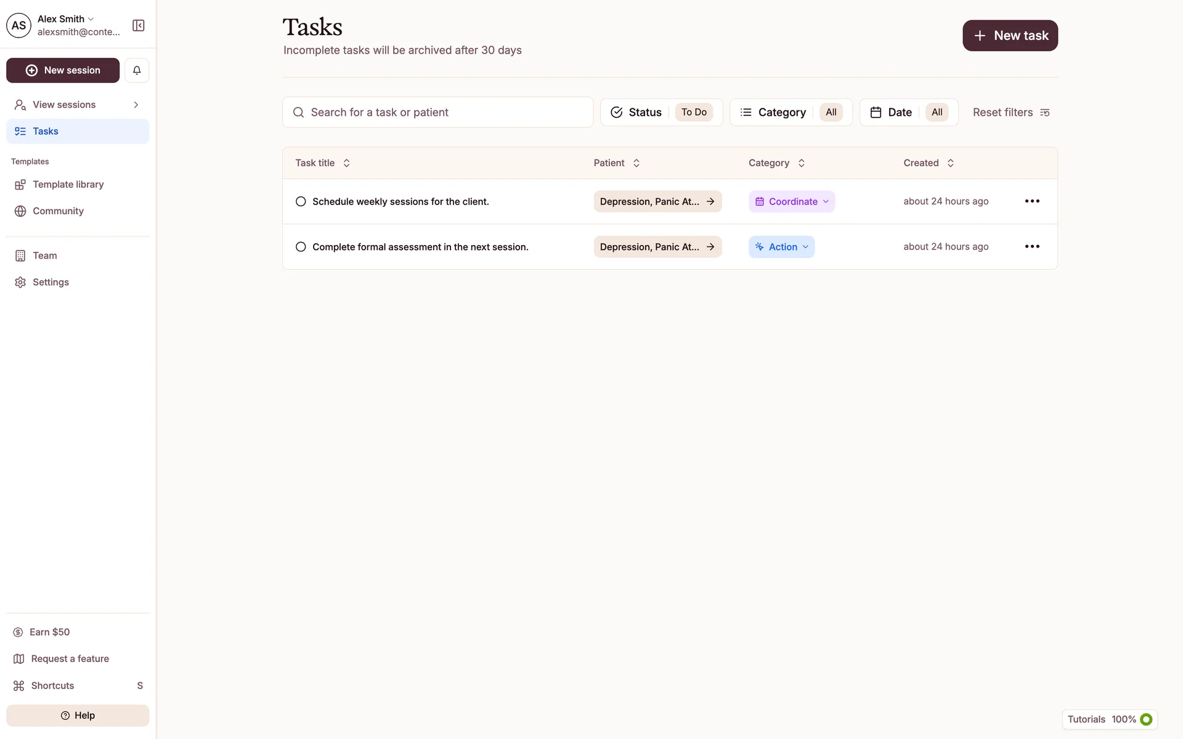Click Reset filters icon
1183x739 pixels.
1044,113
